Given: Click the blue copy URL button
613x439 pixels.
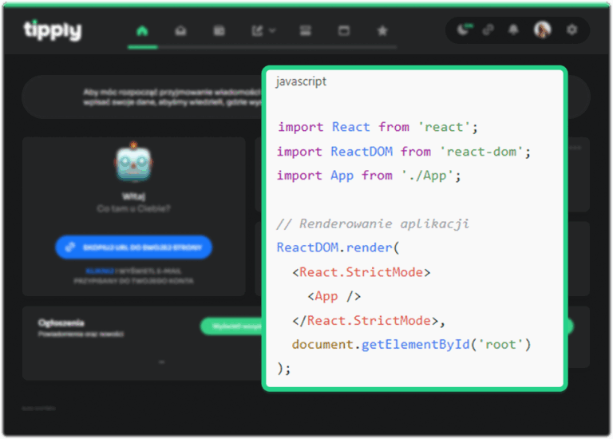Looking at the screenshot, I should 134,247.
